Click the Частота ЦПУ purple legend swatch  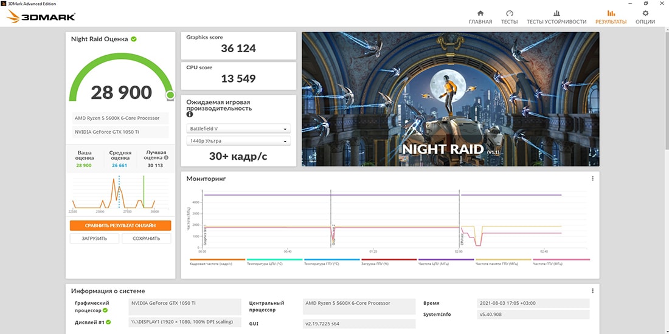coord(446,259)
